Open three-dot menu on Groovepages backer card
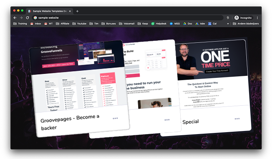The height and width of the screenshot is (159, 272). pyautogui.click(x=115, y=119)
